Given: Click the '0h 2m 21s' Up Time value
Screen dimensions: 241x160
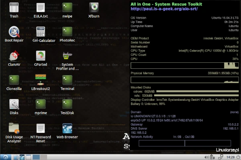Looking at the screenshot, I should [x=231, y=22].
